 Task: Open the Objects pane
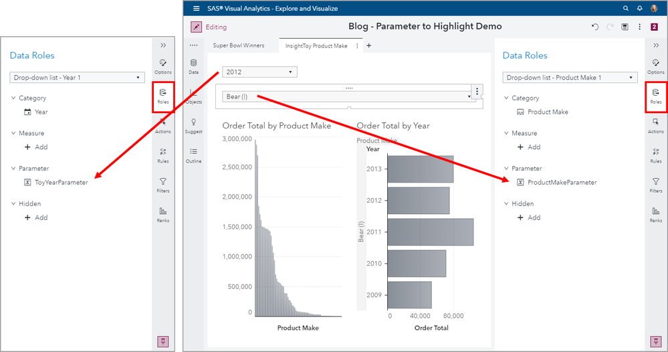pyautogui.click(x=193, y=97)
